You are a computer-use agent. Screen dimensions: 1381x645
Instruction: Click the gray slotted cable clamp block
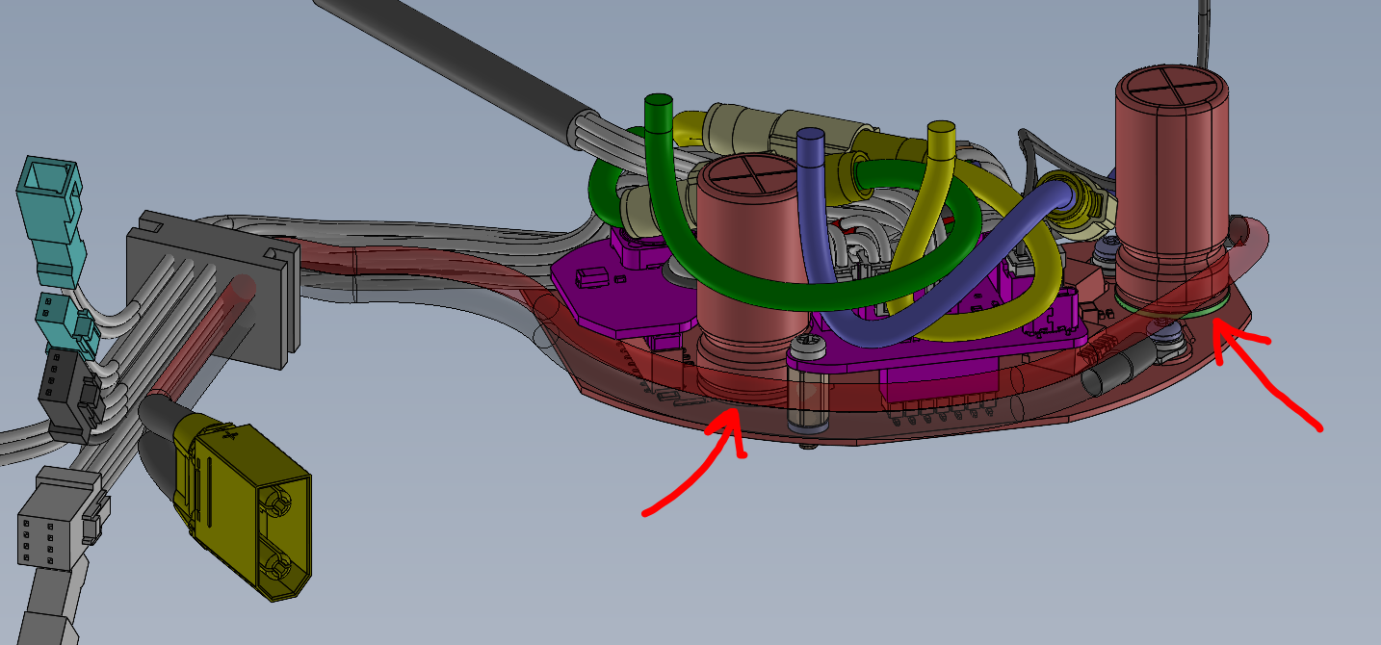pyautogui.click(x=214, y=290)
